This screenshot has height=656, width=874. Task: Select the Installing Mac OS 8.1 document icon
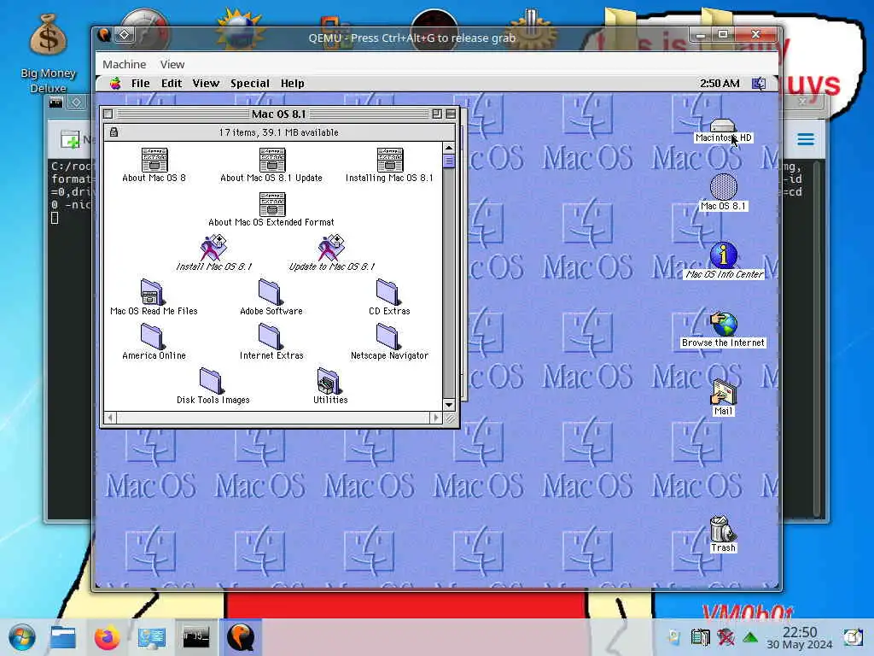(x=389, y=160)
